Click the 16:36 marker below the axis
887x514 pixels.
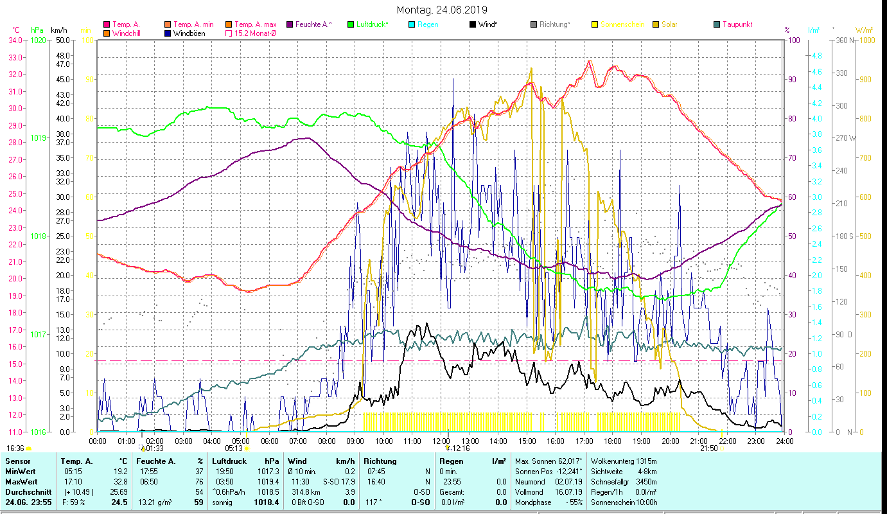[x=28, y=448]
